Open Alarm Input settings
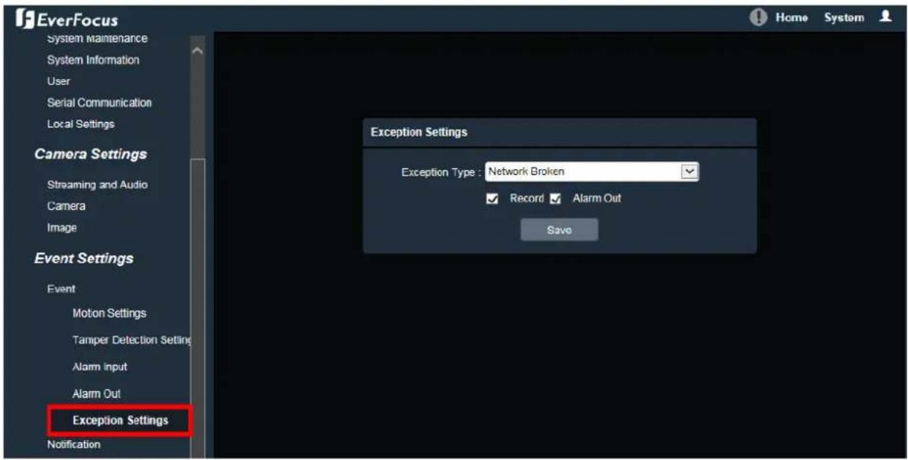 [100, 367]
